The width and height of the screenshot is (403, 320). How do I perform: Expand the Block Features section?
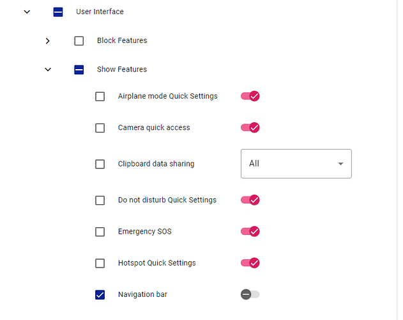point(47,41)
